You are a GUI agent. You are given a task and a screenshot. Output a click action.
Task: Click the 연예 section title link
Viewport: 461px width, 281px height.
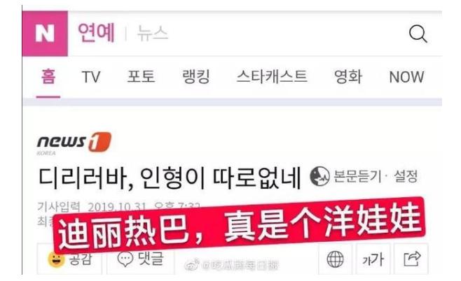(x=96, y=33)
